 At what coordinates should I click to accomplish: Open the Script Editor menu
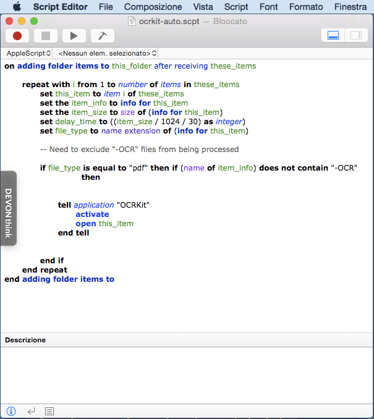60,7
